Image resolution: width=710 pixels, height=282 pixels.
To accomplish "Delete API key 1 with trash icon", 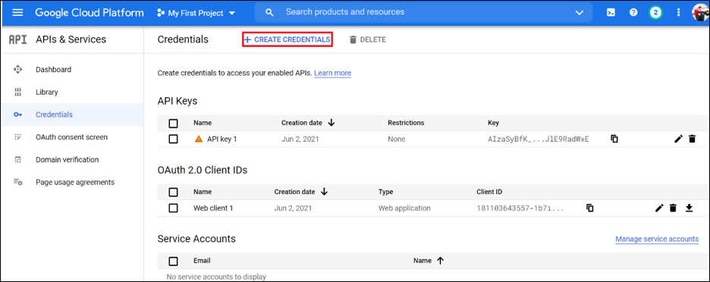I will click(x=692, y=139).
